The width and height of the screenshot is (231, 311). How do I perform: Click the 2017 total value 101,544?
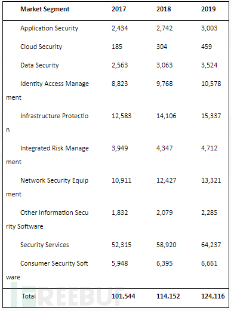124,296
